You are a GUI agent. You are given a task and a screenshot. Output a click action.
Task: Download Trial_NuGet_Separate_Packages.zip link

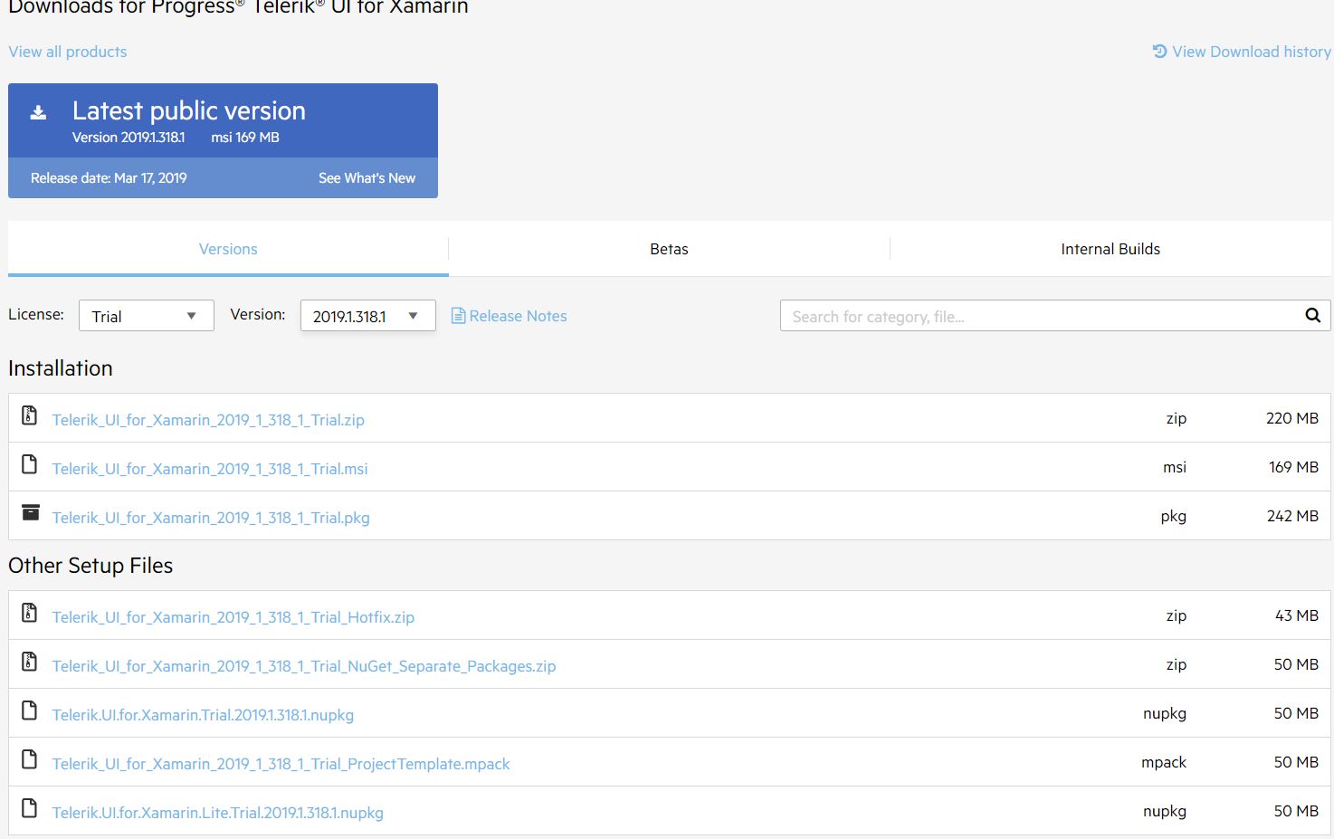tap(304, 666)
